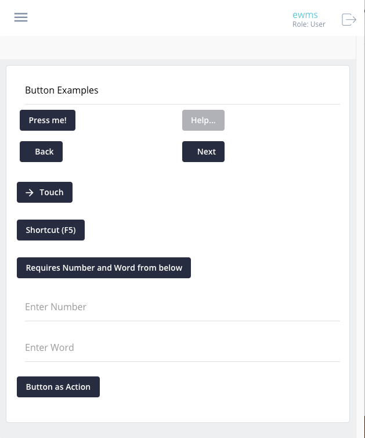Proceed with the Next button

(x=203, y=152)
